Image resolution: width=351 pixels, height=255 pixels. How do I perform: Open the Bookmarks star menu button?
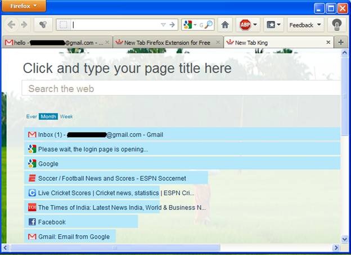pos(273,25)
